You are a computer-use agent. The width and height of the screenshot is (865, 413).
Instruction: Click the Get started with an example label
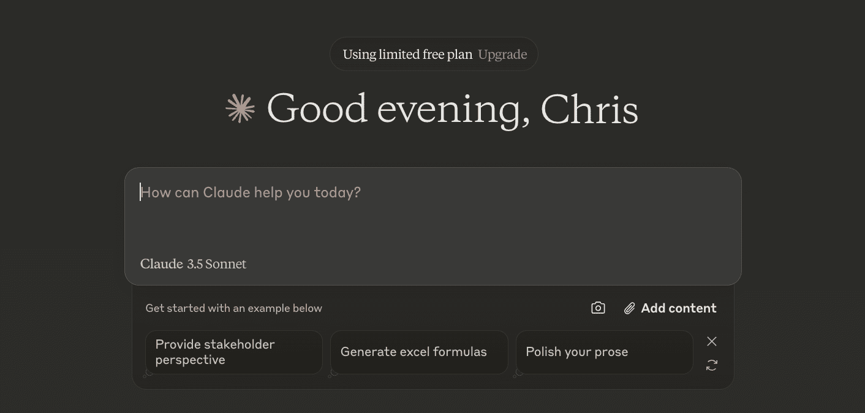(x=233, y=308)
